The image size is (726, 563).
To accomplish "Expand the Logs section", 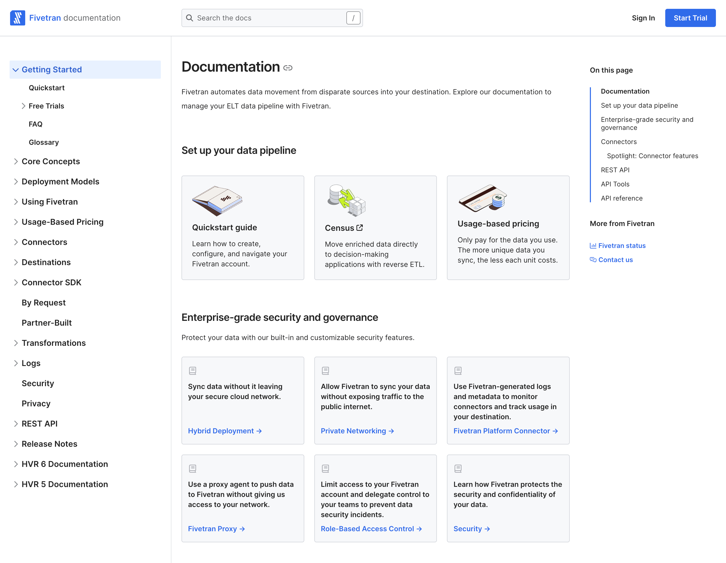I will coord(16,363).
